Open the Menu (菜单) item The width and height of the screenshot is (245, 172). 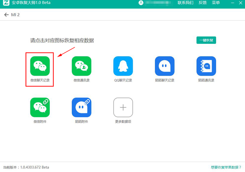point(216,3)
